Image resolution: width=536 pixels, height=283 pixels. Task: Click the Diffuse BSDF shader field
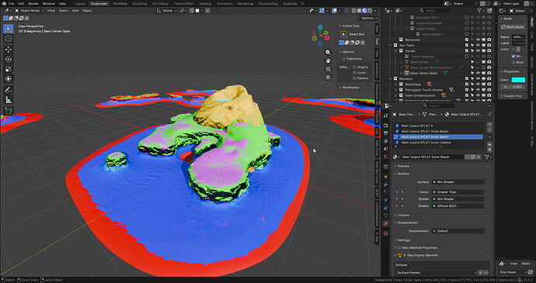click(x=458, y=206)
